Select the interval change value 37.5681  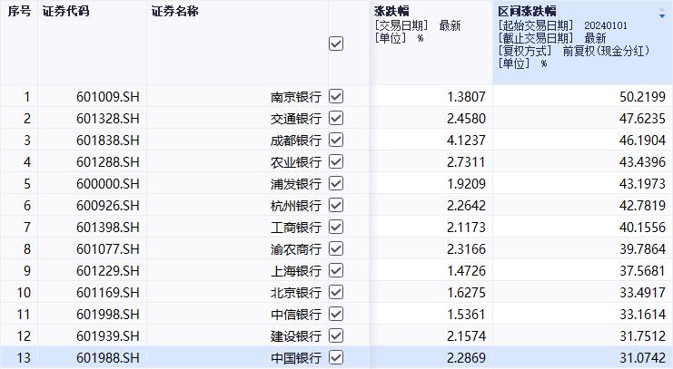click(x=640, y=271)
